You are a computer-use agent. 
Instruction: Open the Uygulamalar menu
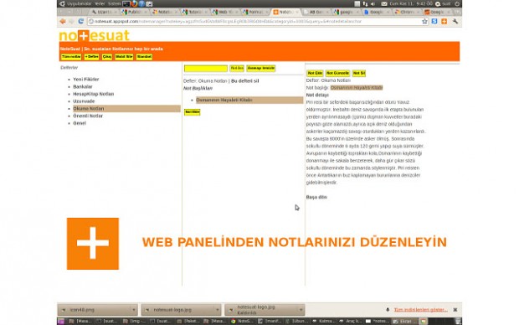(79, 3)
